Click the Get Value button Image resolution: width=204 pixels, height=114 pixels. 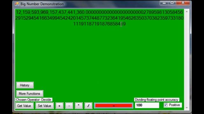tap(24, 106)
